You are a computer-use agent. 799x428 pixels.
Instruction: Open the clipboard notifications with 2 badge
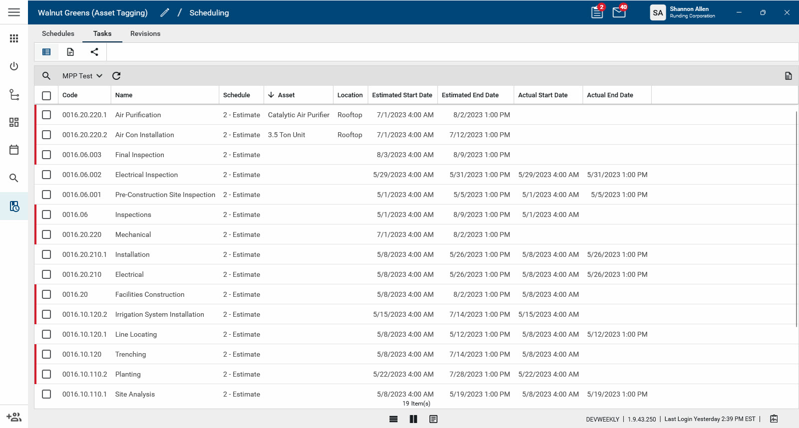(597, 12)
